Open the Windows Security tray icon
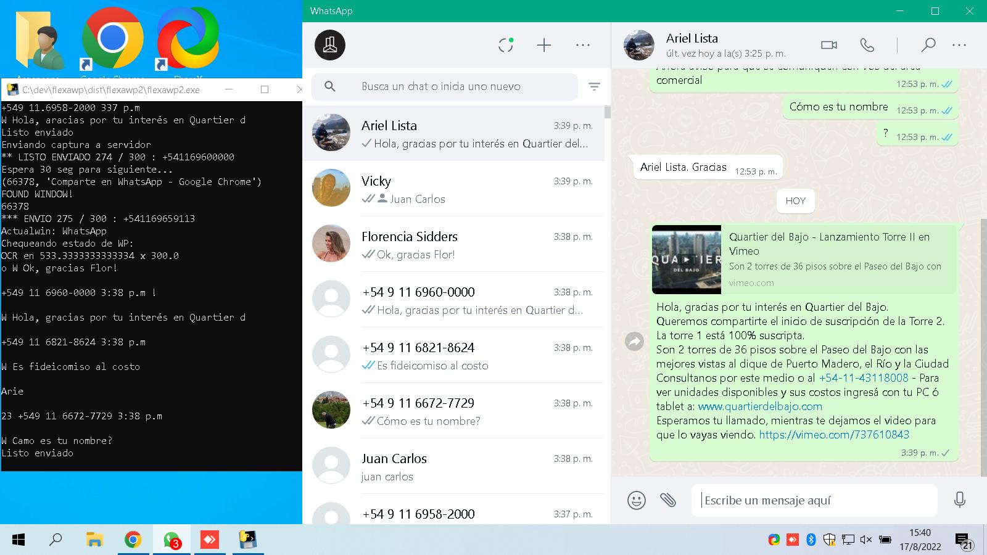This screenshot has width=987, height=555. pyautogui.click(x=830, y=540)
